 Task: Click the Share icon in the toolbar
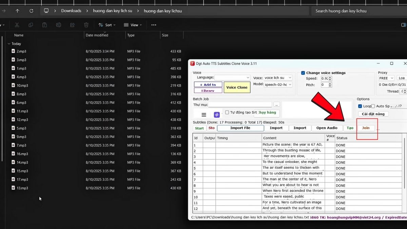pos(72,25)
